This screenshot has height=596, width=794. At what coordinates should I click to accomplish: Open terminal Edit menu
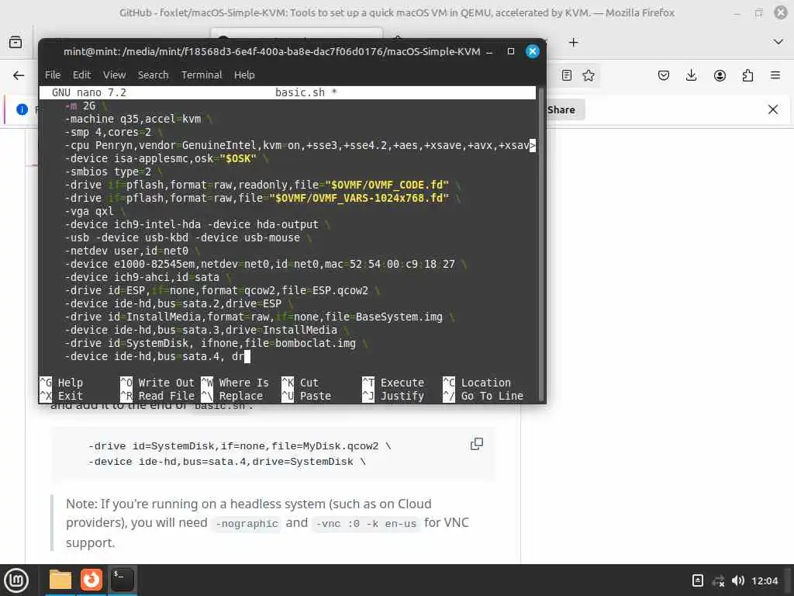point(82,75)
